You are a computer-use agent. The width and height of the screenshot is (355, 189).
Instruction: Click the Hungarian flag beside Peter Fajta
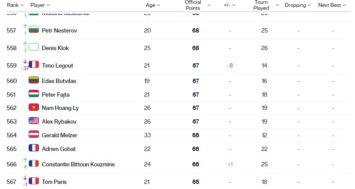click(34, 94)
